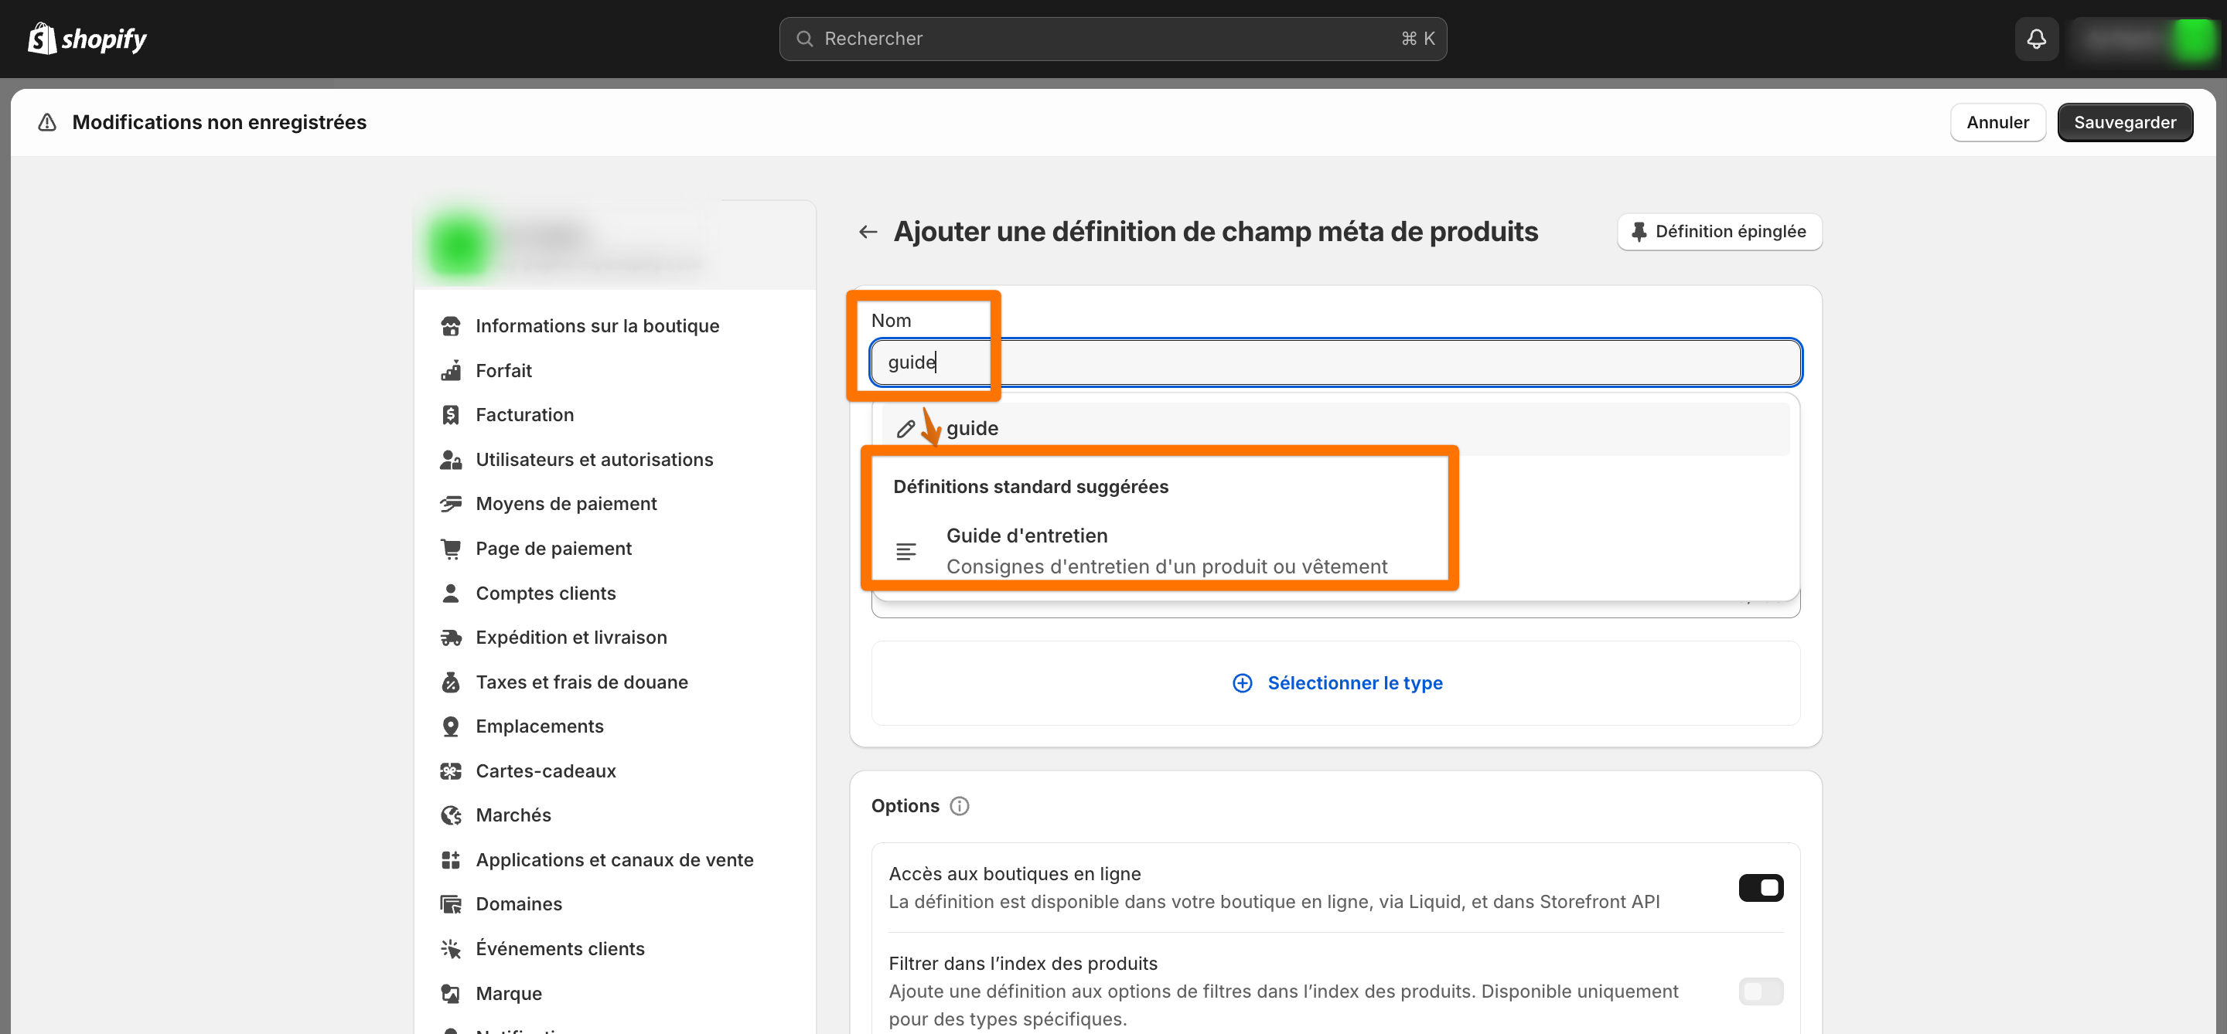Click the Expédition et livraison truck icon
The height and width of the screenshot is (1034, 2227).
click(x=450, y=638)
